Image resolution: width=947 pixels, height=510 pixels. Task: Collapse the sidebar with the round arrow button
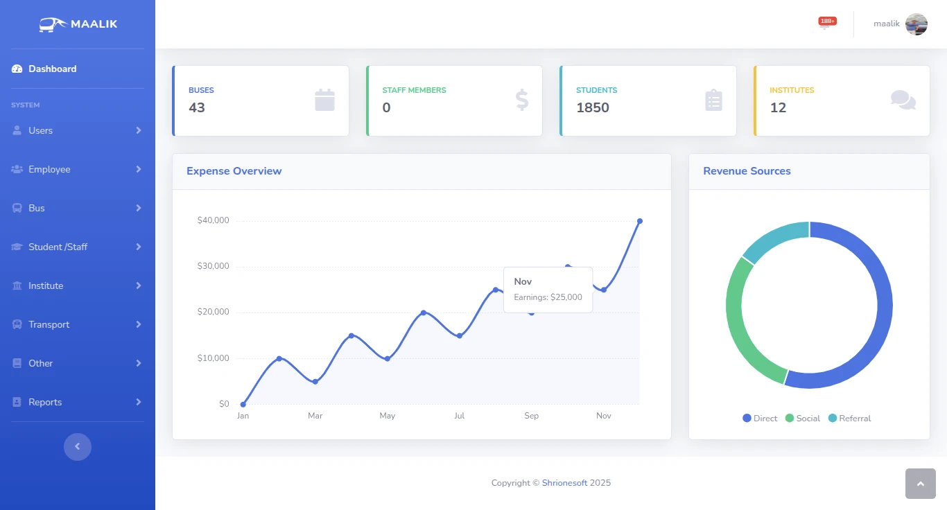pos(78,447)
